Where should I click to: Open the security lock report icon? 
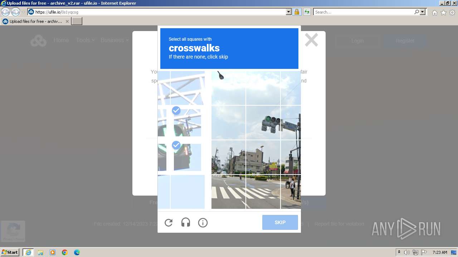[x=297, y=12]
